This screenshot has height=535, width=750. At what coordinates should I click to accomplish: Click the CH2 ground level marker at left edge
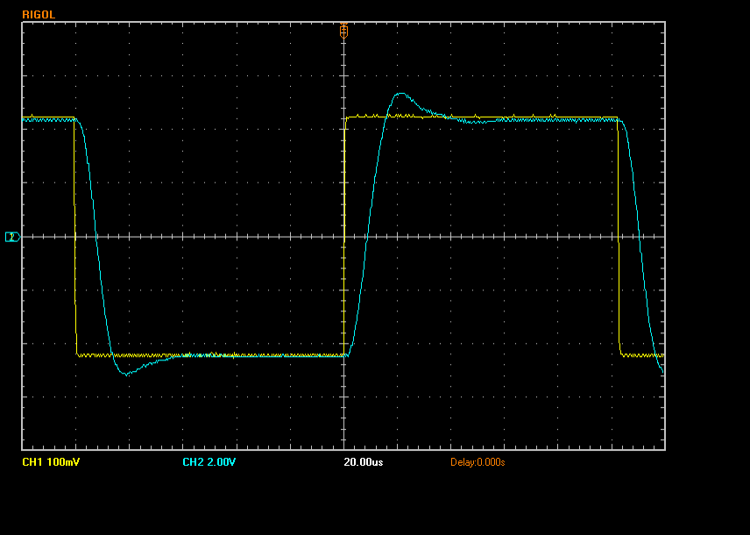click(12, 237)
